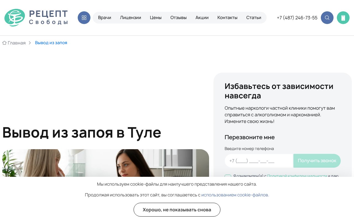Screen dimensions: 354x221
Task: Open the Лицензии navigation item
Action: tap(131, 17)
